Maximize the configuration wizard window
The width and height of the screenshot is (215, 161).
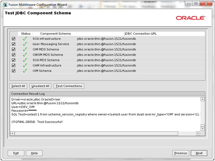[196, 3]
